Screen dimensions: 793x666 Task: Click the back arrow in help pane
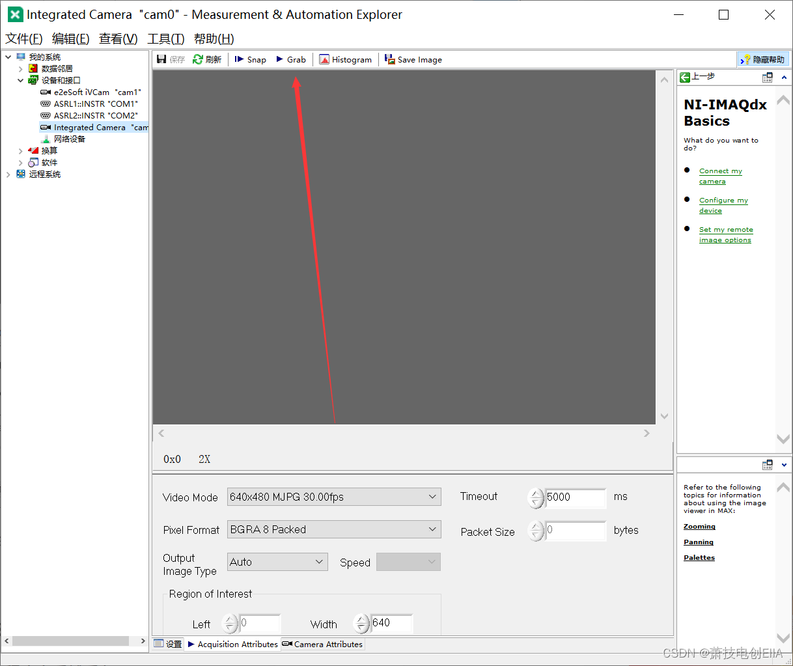pyautogui.click(x=685, y=77)
